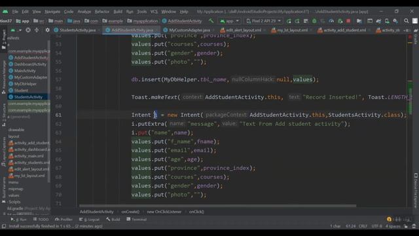Click the Profile app gauge icon

pos(331,21)
